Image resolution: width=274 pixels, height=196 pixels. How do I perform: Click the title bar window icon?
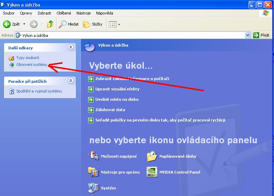coord(3,4)
